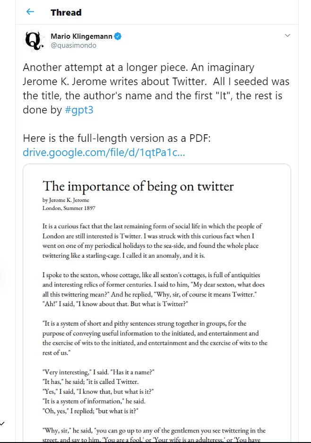Click the small checkmark at bottom-left
Viewport: 311px width, 443px height.
3,423
